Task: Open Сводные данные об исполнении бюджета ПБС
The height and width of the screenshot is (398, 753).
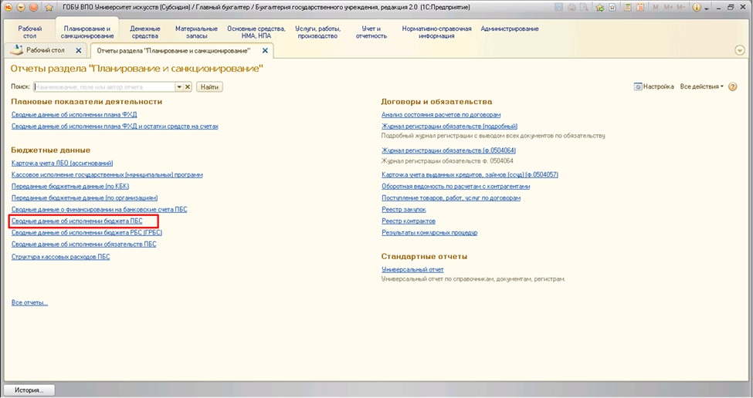Action: (77, 221)
